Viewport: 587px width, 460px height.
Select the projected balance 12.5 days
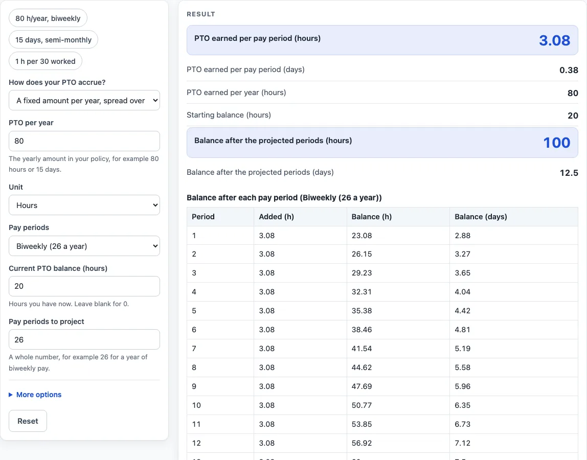[569, 173]
